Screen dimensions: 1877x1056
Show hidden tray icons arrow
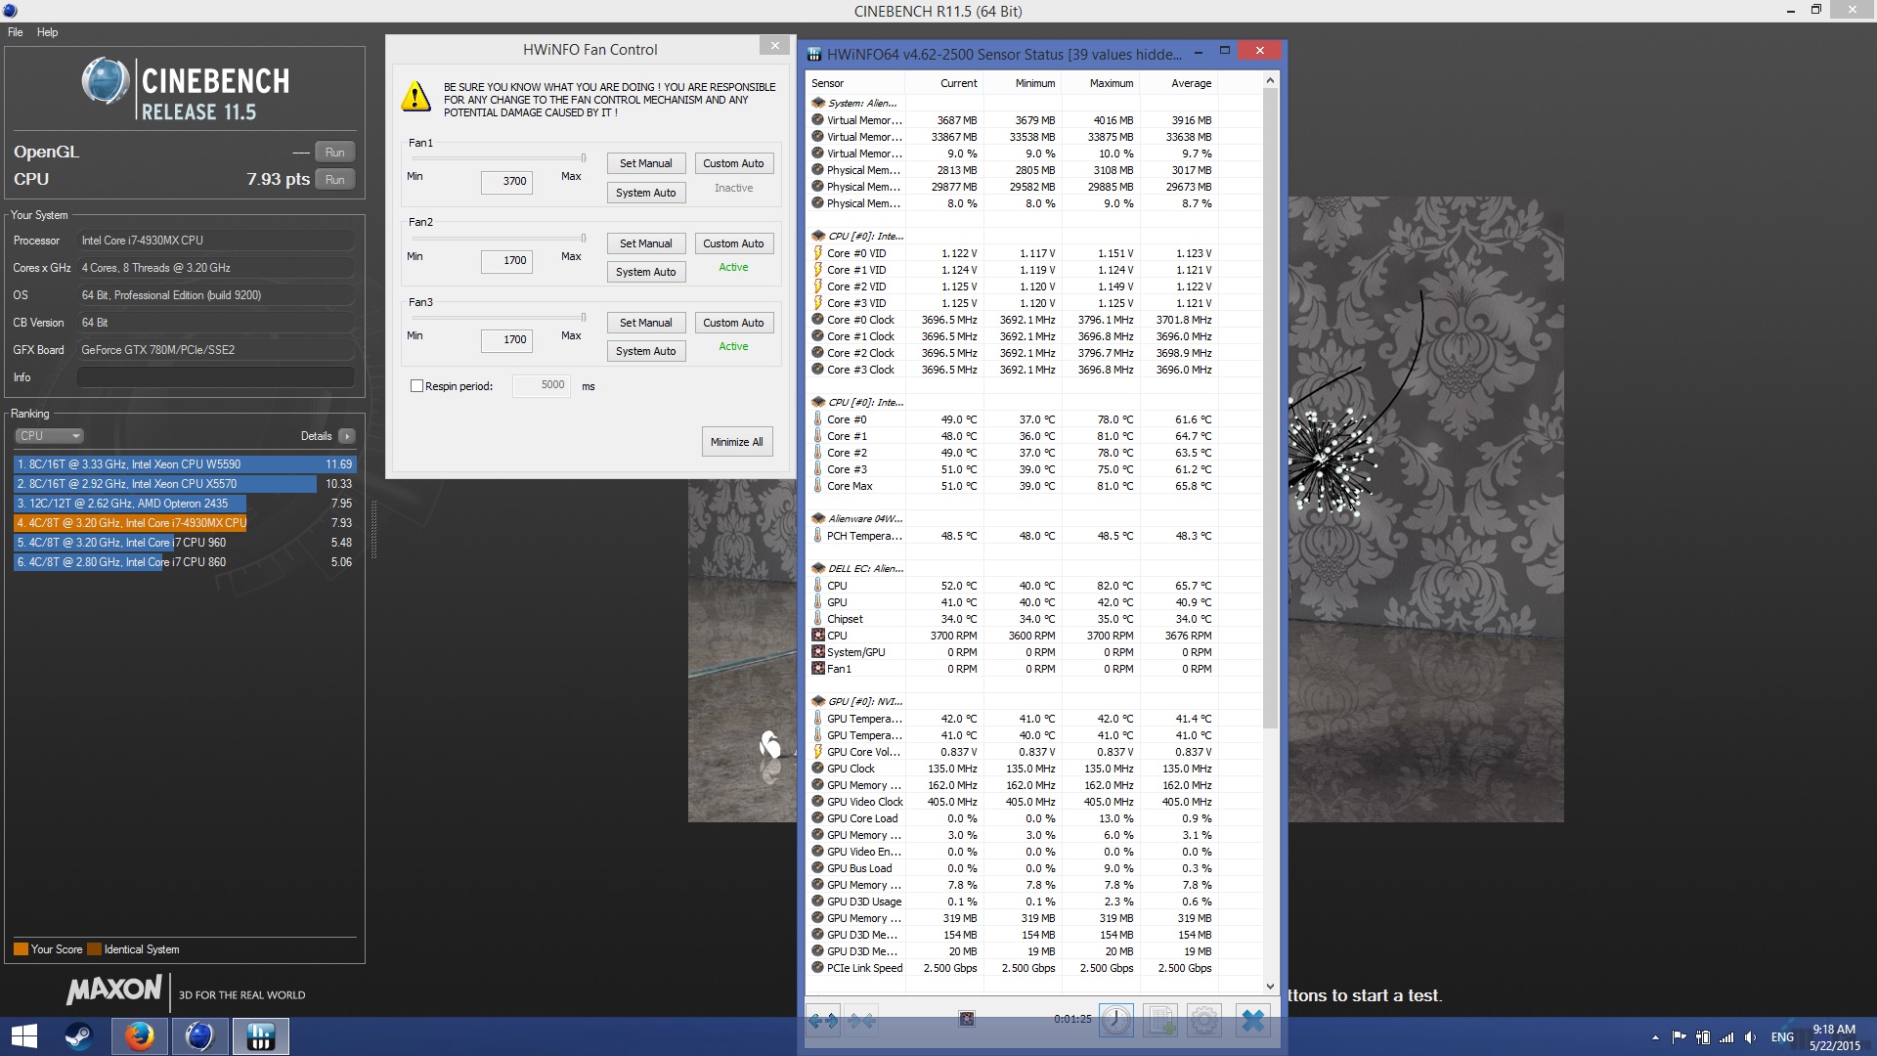(x=1655, y=1037)
